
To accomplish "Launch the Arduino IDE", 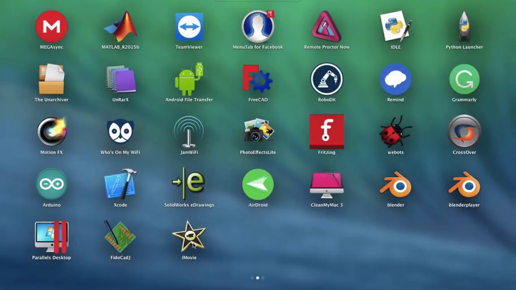I will 52,184.
